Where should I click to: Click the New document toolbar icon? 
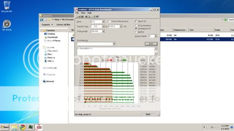tap(77, 16)
